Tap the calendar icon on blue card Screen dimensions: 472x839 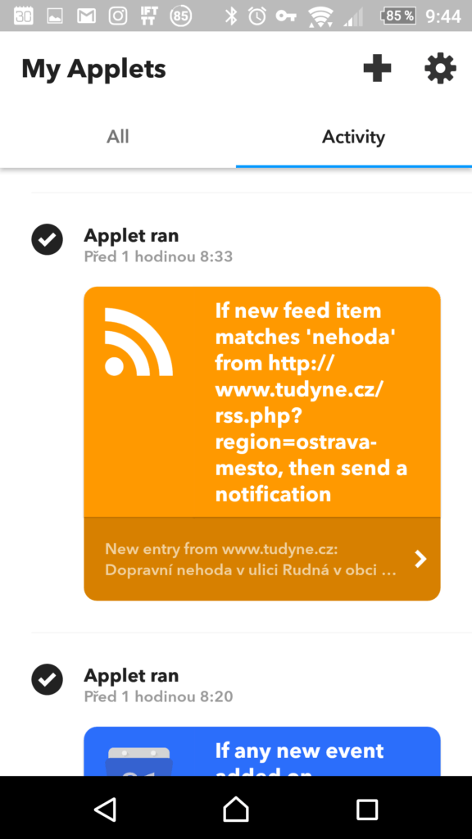click(x=138, y=761)
